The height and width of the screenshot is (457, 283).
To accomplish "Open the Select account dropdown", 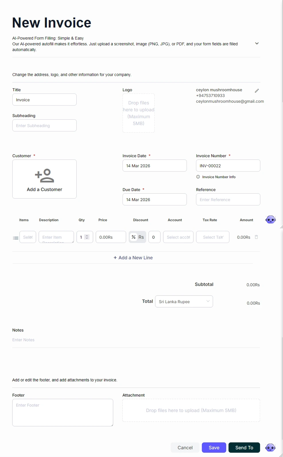I will pyautogui.click(x=178, y=237).
